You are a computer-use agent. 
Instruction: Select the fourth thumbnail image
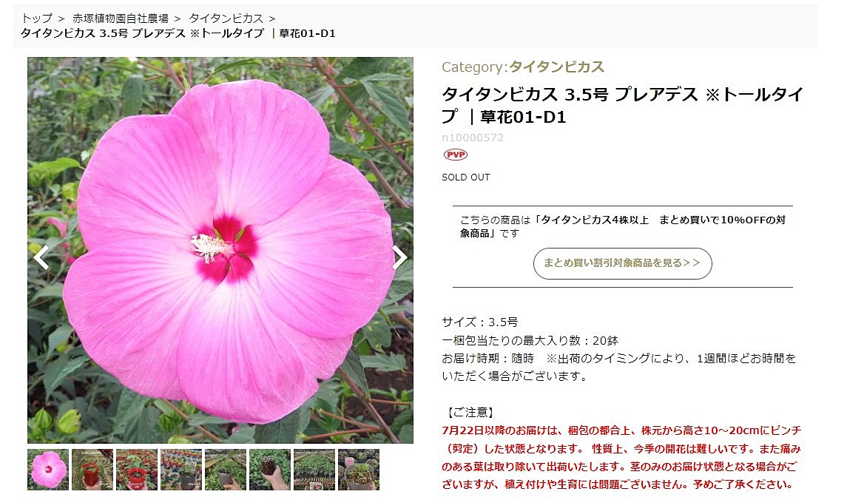(x=181, y=470)
